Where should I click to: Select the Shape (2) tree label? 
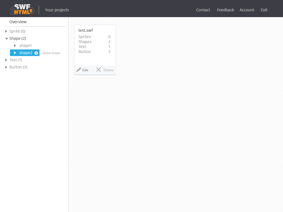pos(18,38)
